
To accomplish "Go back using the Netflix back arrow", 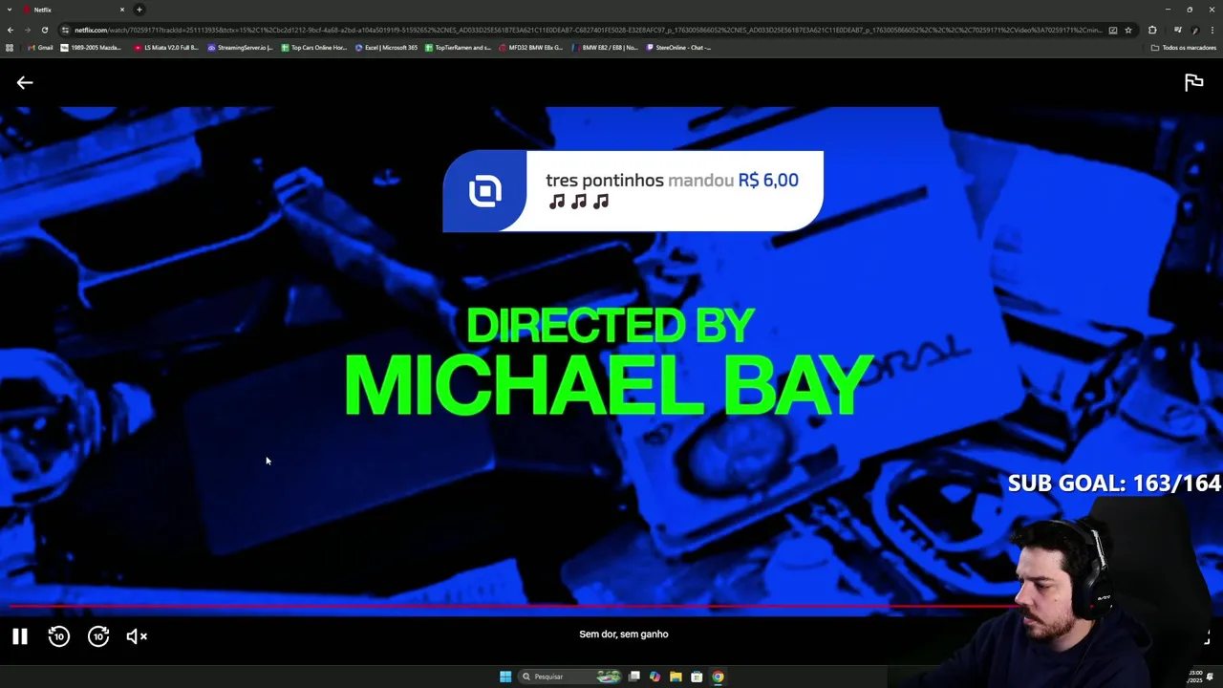I will click(x=25, y=83).
